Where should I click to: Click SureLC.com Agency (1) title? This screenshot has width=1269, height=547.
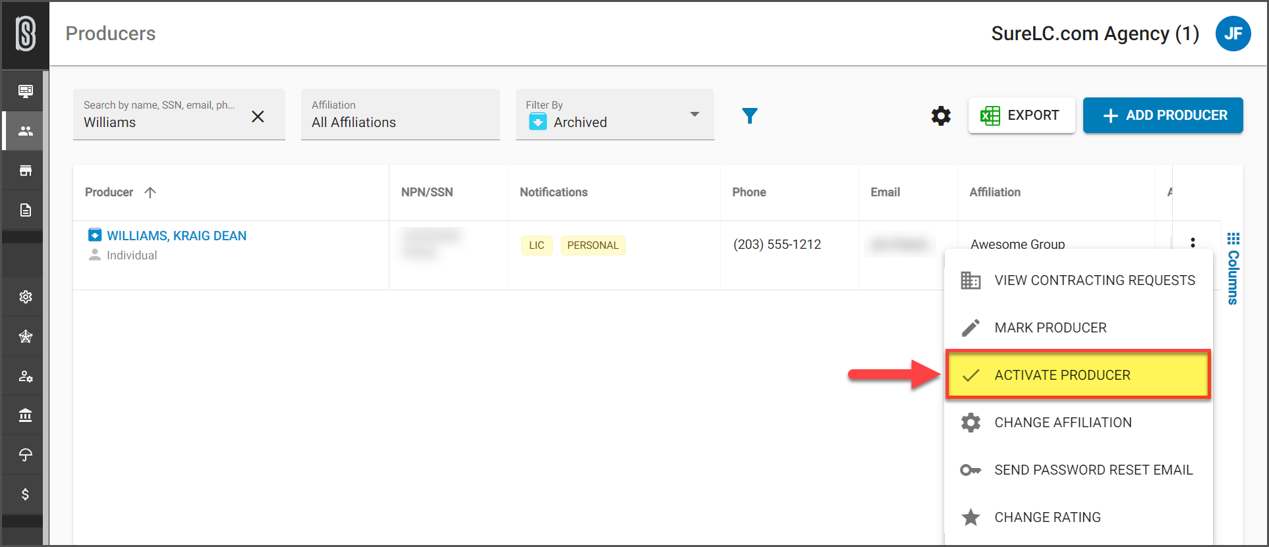pos(1095,34)
